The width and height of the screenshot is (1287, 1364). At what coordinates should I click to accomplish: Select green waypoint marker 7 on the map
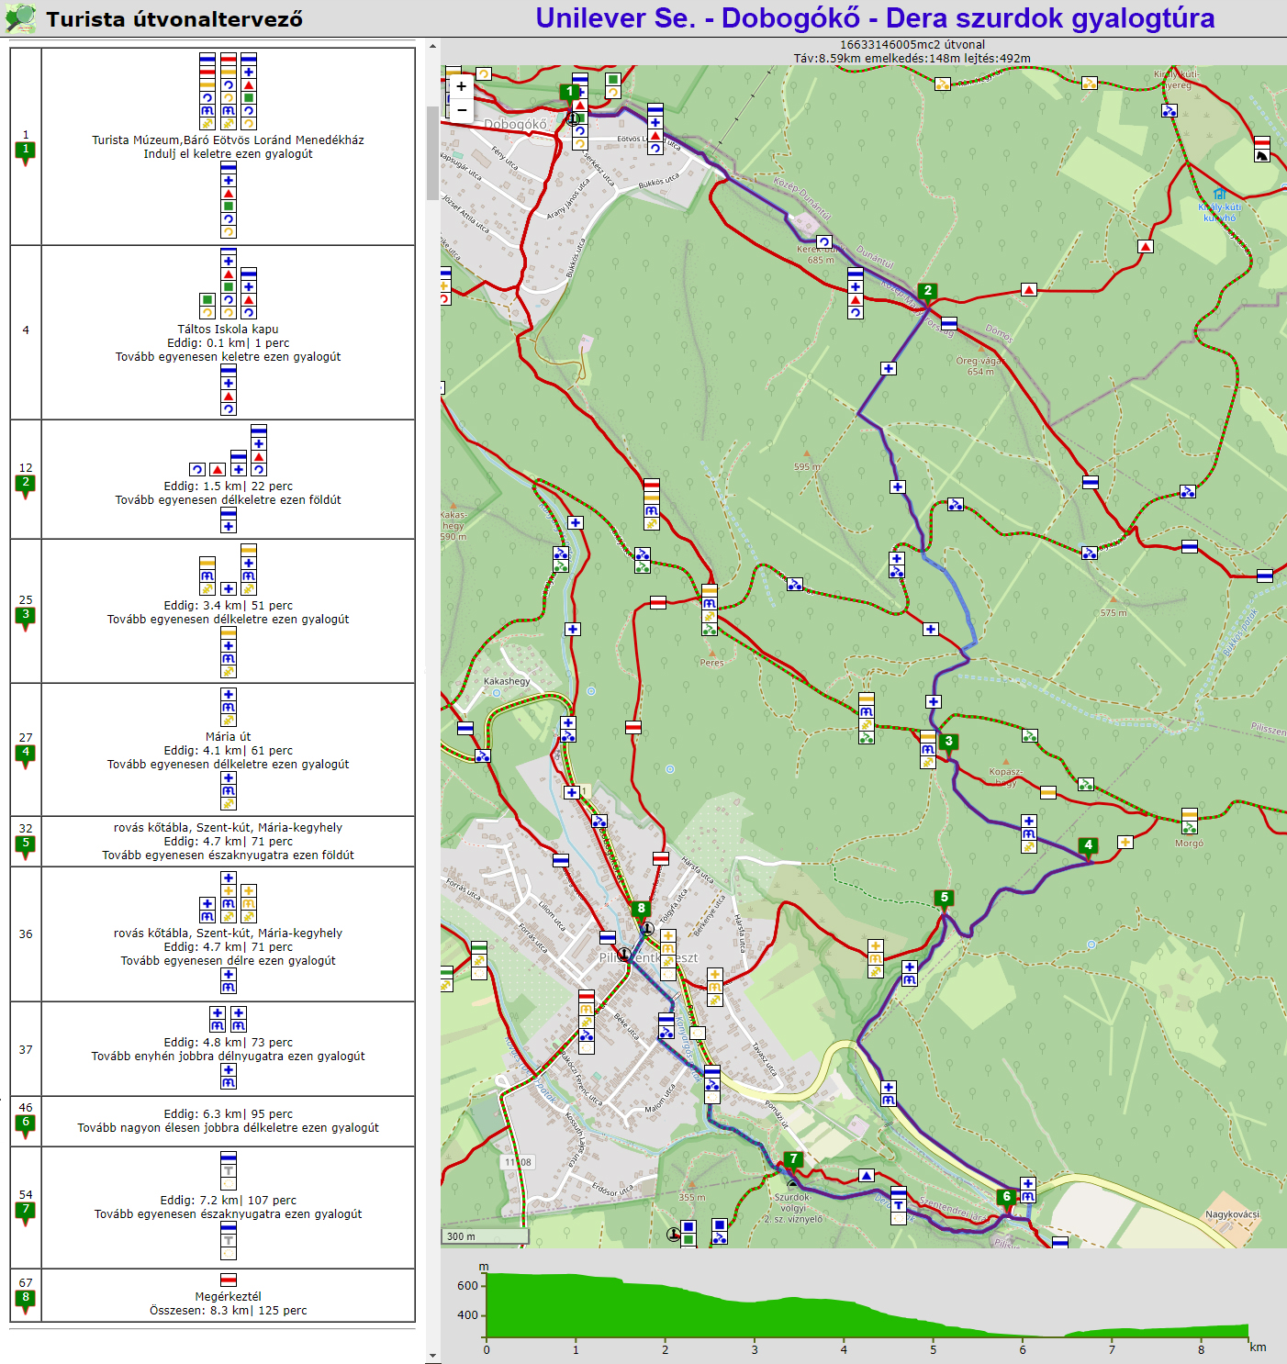pyautogui.click(x=793, y=1159)
